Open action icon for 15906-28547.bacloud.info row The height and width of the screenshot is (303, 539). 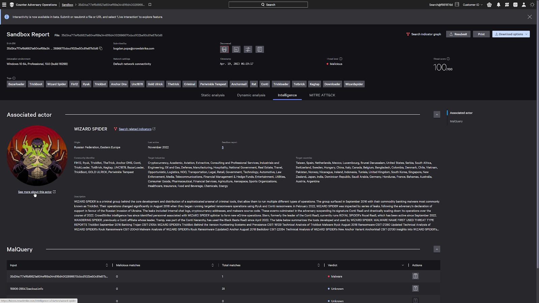pyautogui.click(x=415, y=288)
